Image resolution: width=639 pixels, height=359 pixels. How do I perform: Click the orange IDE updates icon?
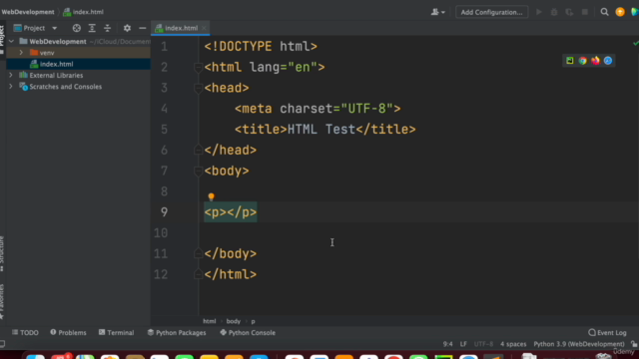coord(620,12)
